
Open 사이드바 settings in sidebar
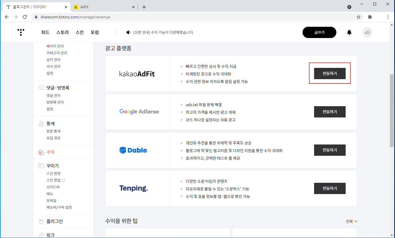click(x=53, y=187)
